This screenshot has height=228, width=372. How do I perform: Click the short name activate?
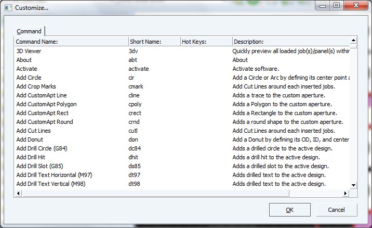pos(139,69)
